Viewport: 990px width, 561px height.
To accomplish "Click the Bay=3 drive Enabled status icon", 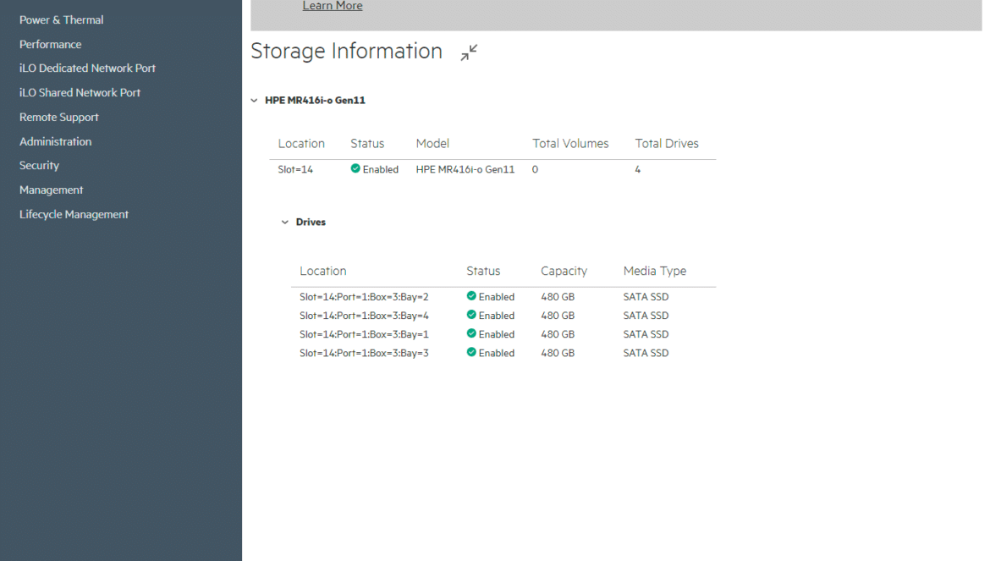I will [x=471, y=352].
